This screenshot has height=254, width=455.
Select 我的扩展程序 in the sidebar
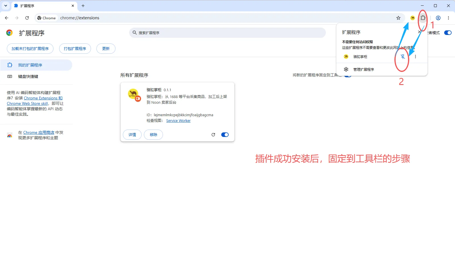(36, 65)
